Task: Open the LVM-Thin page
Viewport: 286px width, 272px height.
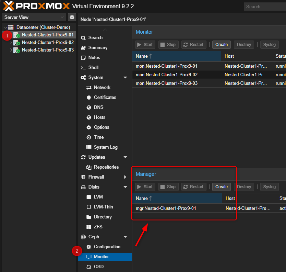Action: click(x=105, y=207)
